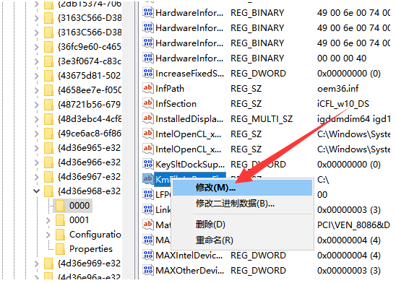
Task: Click the REG_MULTI_SZ type cell
Action: (x=262, y=119)
